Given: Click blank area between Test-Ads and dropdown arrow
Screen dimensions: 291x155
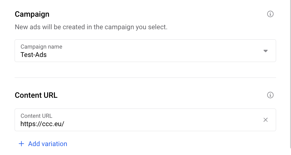Looking at the screenshot, I should click(149, 55).
